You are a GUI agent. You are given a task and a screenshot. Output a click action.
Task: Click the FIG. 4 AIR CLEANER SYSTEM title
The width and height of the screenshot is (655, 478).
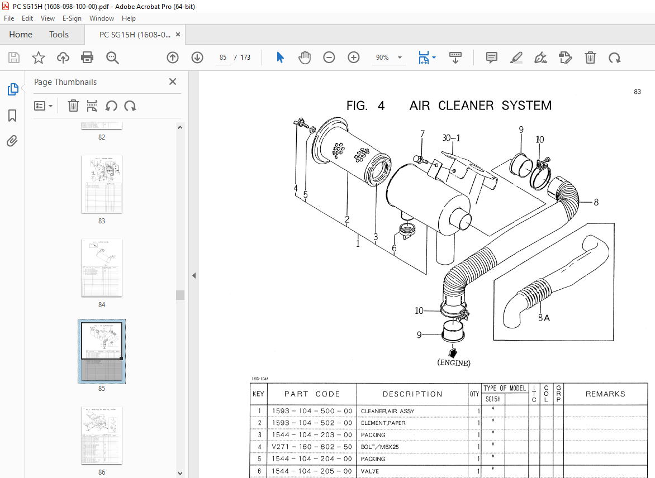pos(449,106)
